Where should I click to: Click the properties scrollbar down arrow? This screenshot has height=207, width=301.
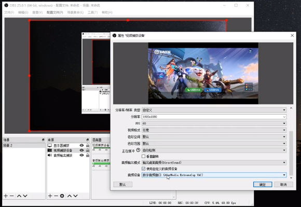pos(291,177)
